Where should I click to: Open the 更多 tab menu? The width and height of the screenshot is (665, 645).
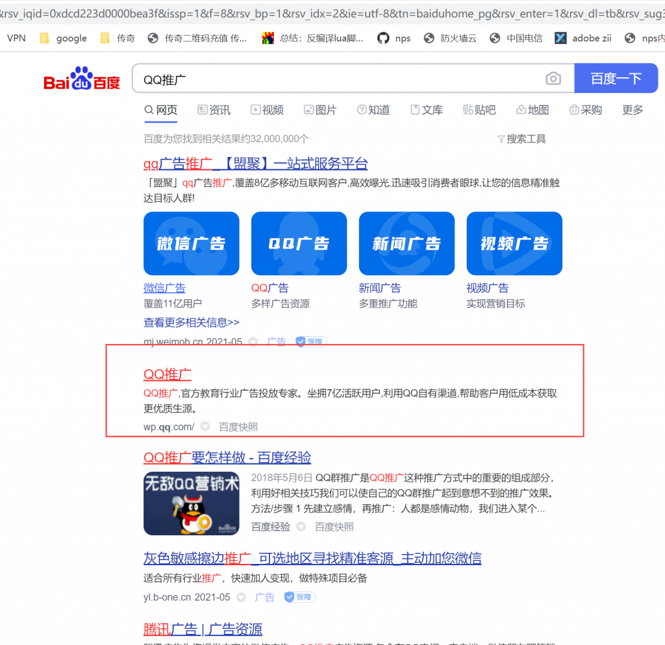(633, 110)
